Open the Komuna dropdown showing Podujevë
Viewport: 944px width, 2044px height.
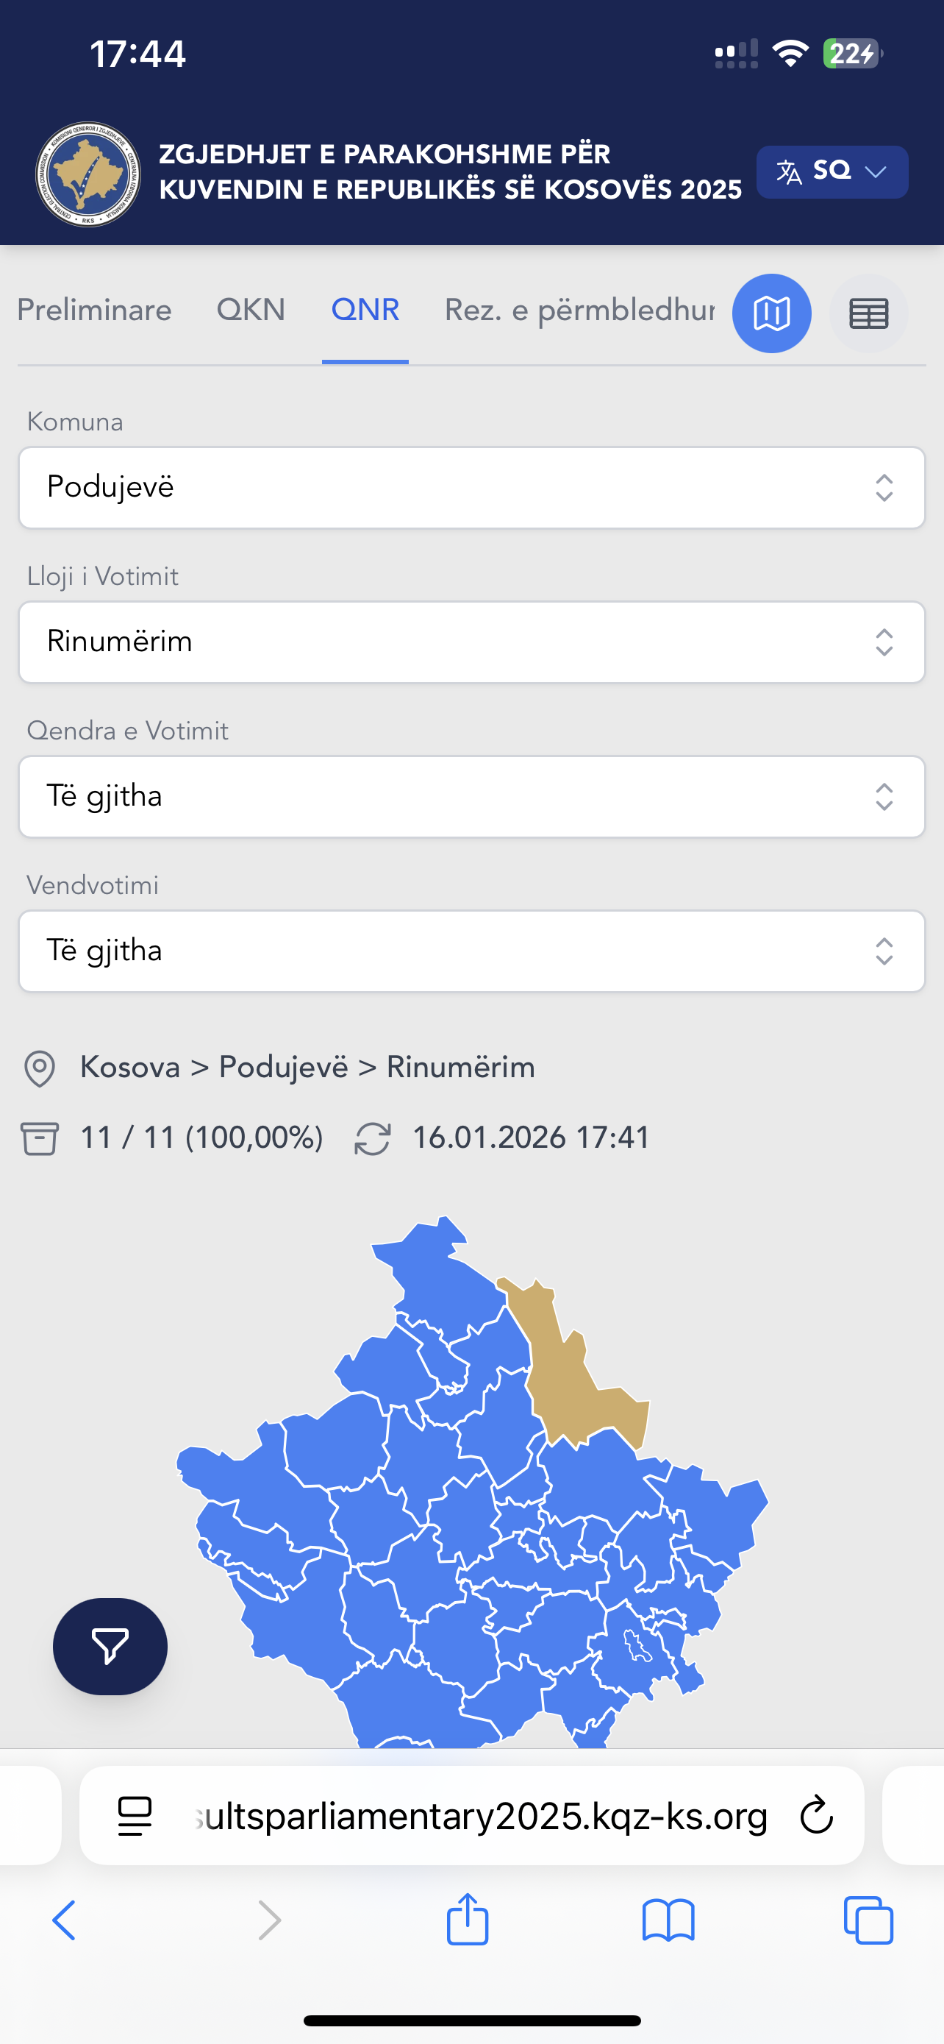coord(471,487)
